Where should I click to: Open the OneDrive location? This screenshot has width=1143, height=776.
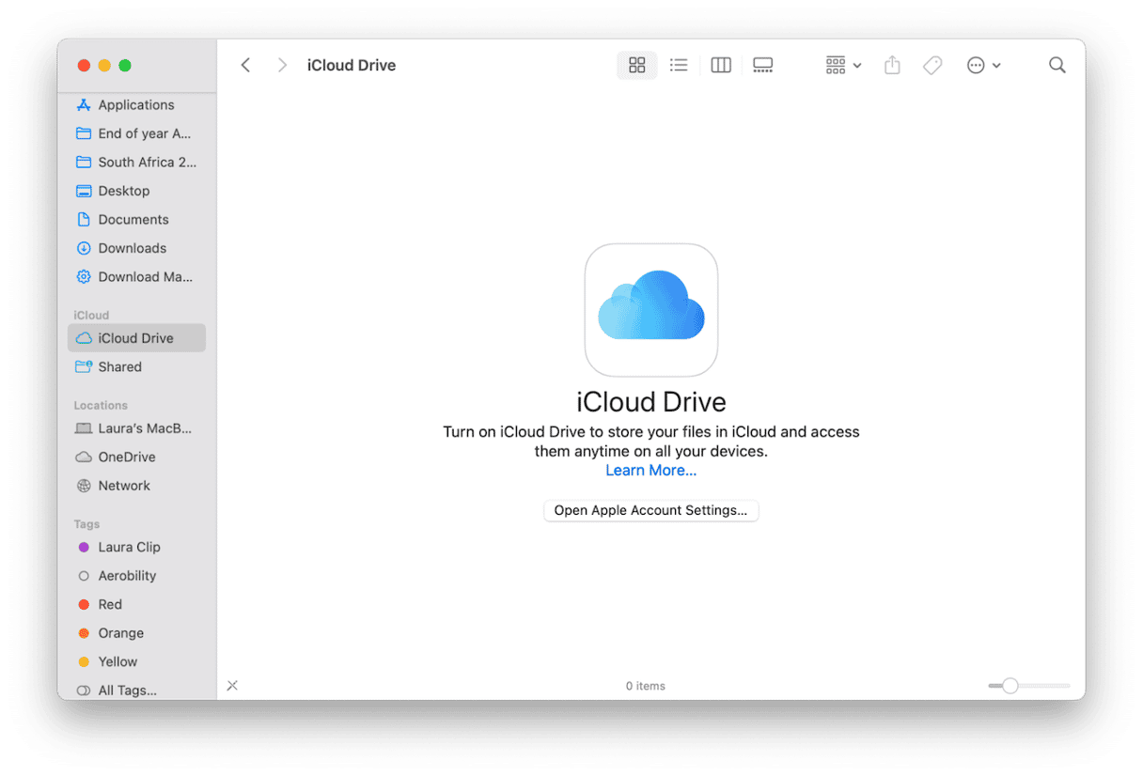click(x=127, y=457)
